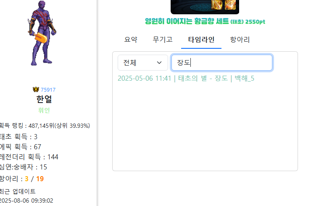Open the 75917 adventure guild link
The height and width of the screenshot is (206, 311).
coord(48,90)
